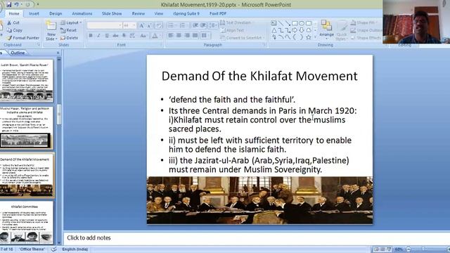Open the font size dropdown

coord(134,25)
